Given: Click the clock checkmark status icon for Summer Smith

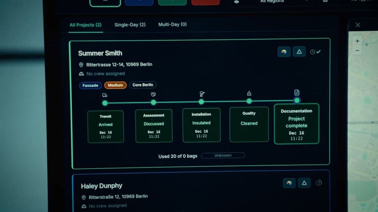Looking at the screenshot, I should [x=315, y=52].
